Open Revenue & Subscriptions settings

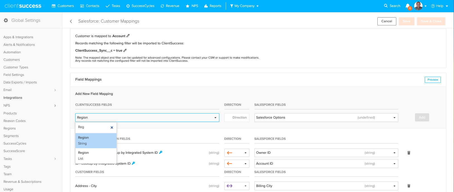[x=22, y=182]
